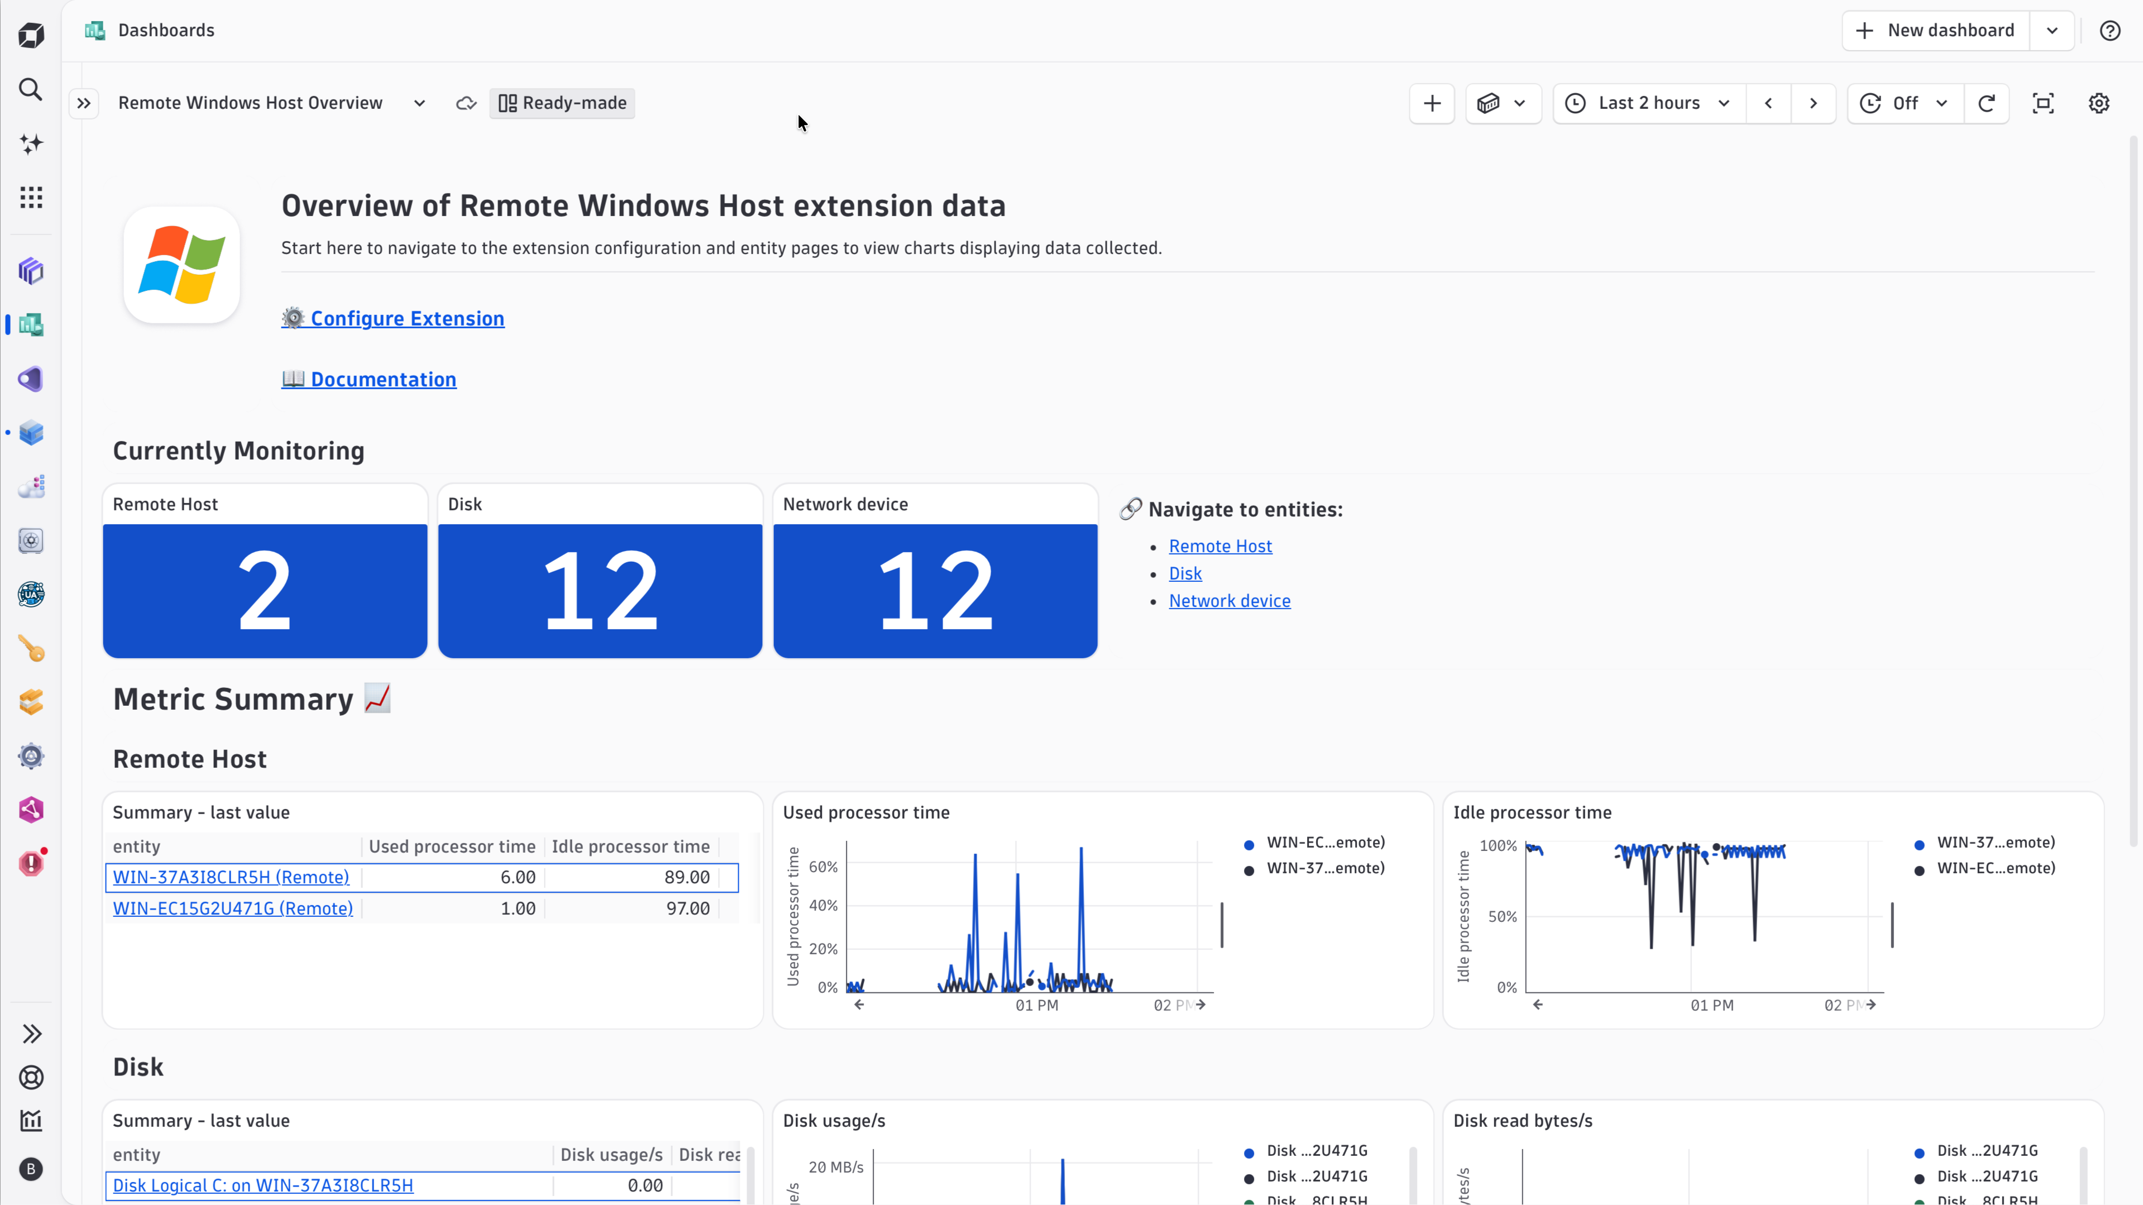Viewport: 2143px width, 1205px height.
Task: Toggle WIN-EC...emote) series in Idle processor chart
Action: pos(1986,869)
